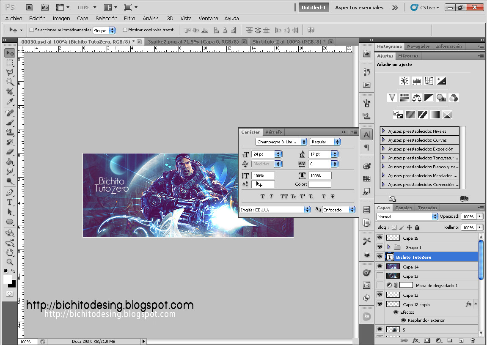Show the hidden Capa 13 layer
This screenshot has height=345, width=487.
[380, 276]
